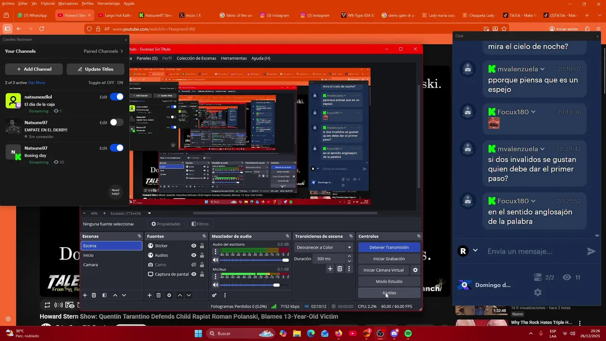Click Detener Transmisión button
The image size is (606, 341).
coord(389,247)
